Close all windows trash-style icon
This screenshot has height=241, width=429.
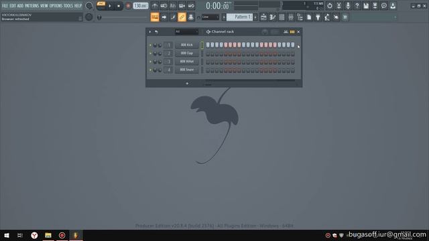pos(345,17)
